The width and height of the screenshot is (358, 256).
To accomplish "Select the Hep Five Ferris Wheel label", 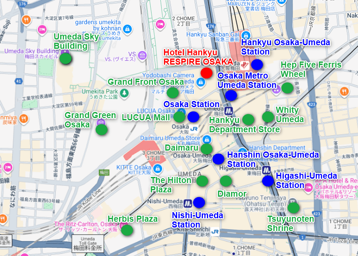I will tap(311, 69).
